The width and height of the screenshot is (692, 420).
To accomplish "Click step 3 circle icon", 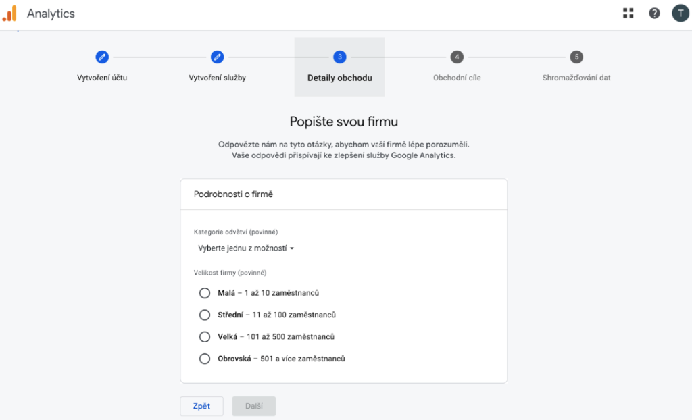I will click(x=340, y=57).
